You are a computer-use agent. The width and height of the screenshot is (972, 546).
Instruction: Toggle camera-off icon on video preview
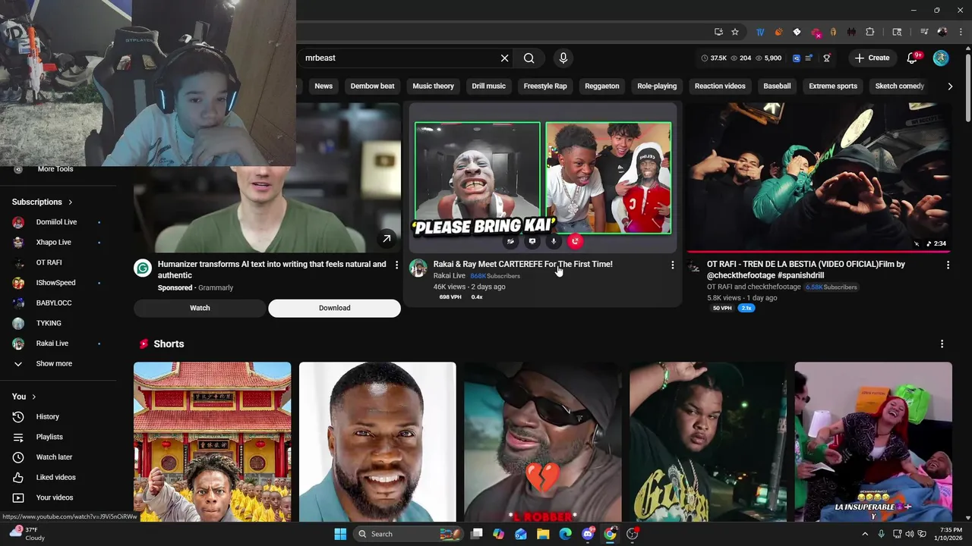point(510,241)
